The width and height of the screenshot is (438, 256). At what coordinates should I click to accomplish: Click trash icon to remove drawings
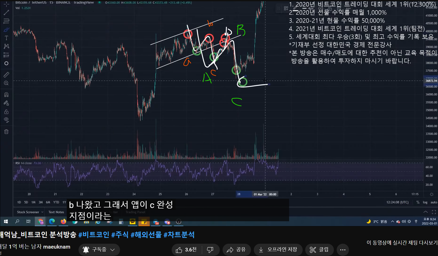click(x=6, y=132)
